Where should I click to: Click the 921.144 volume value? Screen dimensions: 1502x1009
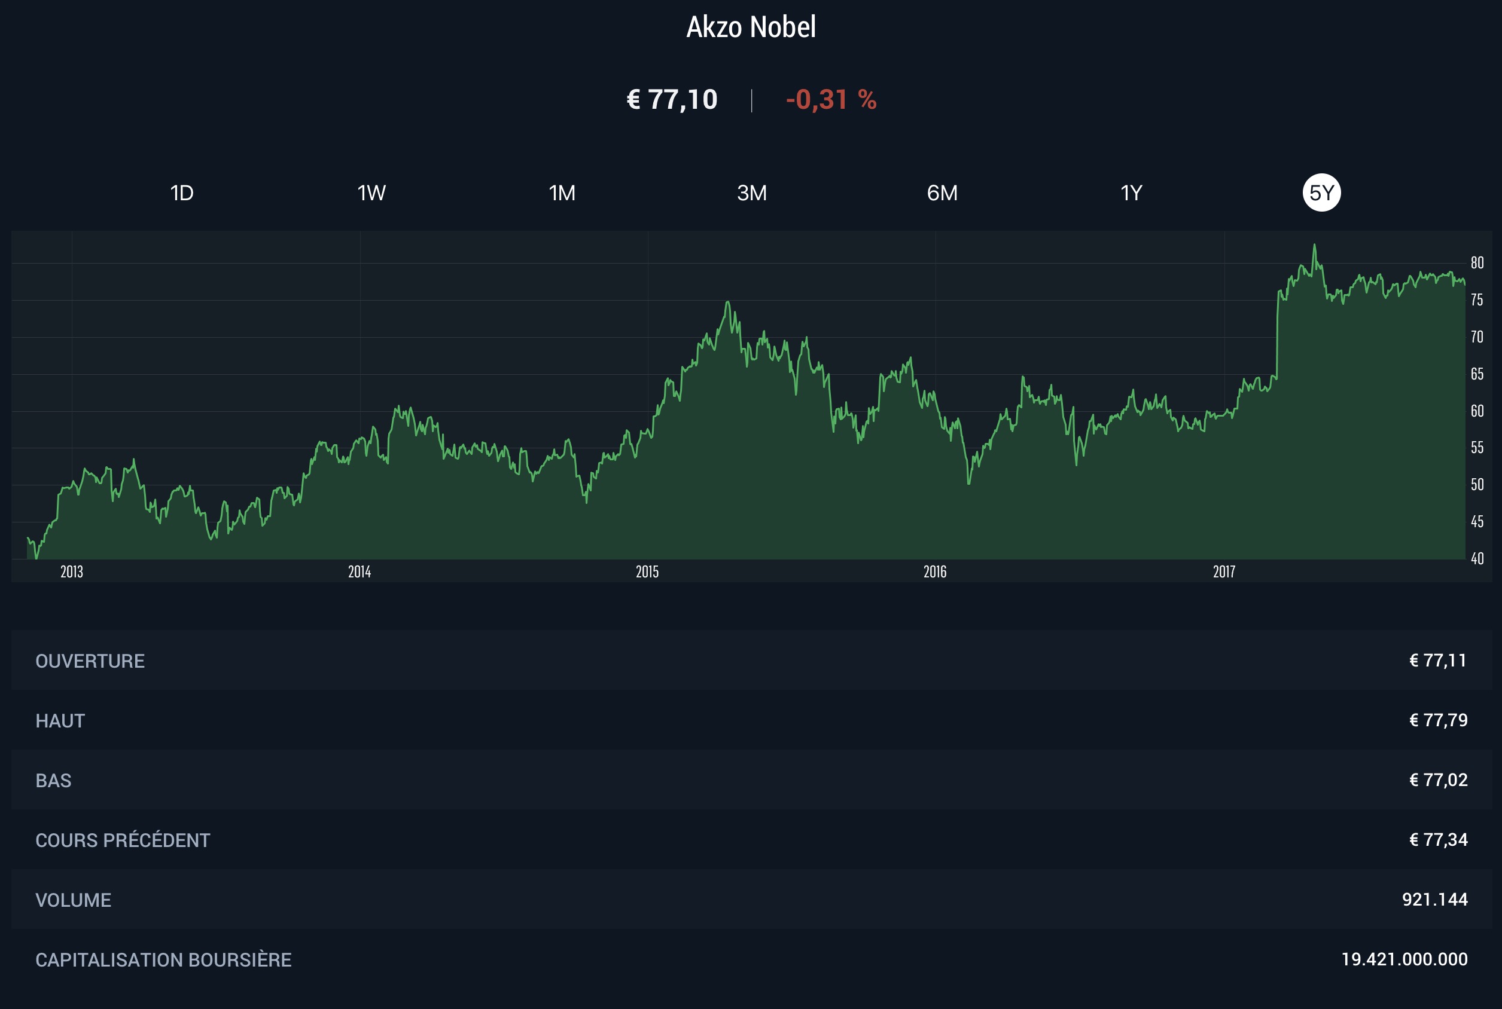1435,899
